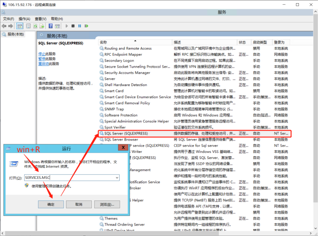
Task: Click the 暂停 service link
Action: [x=42, y=59]
